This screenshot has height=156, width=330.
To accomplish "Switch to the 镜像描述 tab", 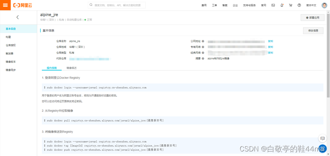I will click(72, 68).
